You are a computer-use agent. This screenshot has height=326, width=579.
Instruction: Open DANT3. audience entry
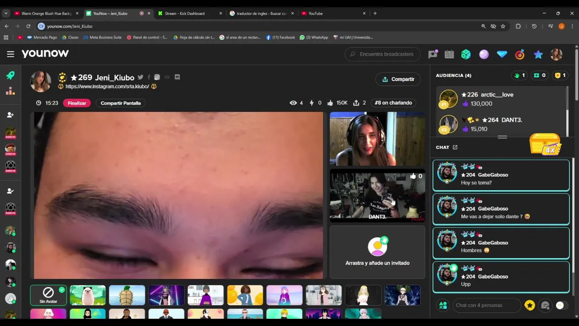(x=501, y=124)
